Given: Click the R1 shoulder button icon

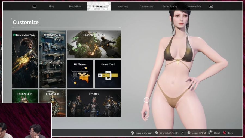Looking at the screenshot, I should [x=211, y=6].
